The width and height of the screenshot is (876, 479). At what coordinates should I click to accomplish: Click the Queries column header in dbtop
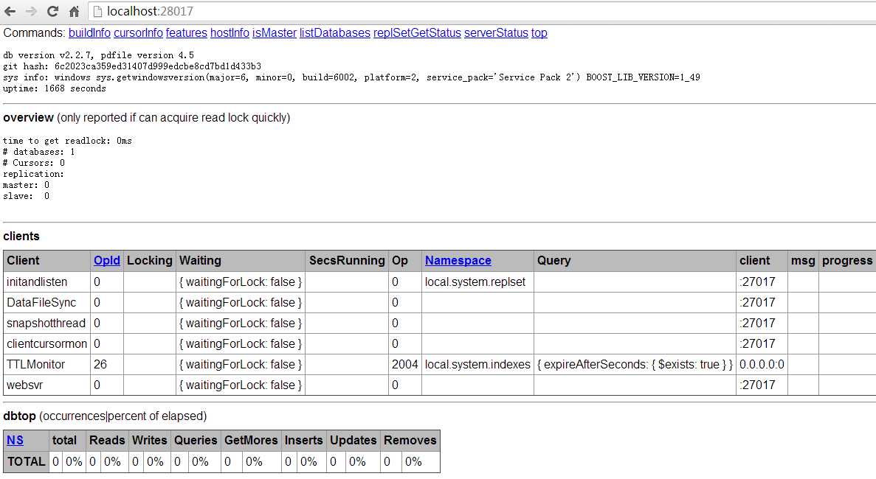click(196, 440)
